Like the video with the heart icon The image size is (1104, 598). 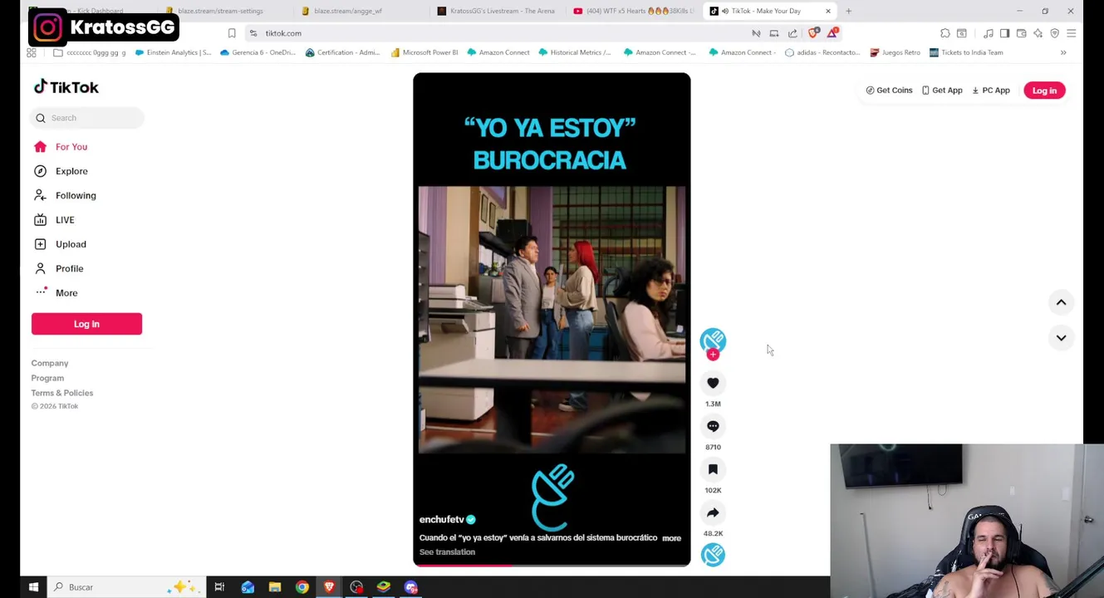[x=713, y=383]
